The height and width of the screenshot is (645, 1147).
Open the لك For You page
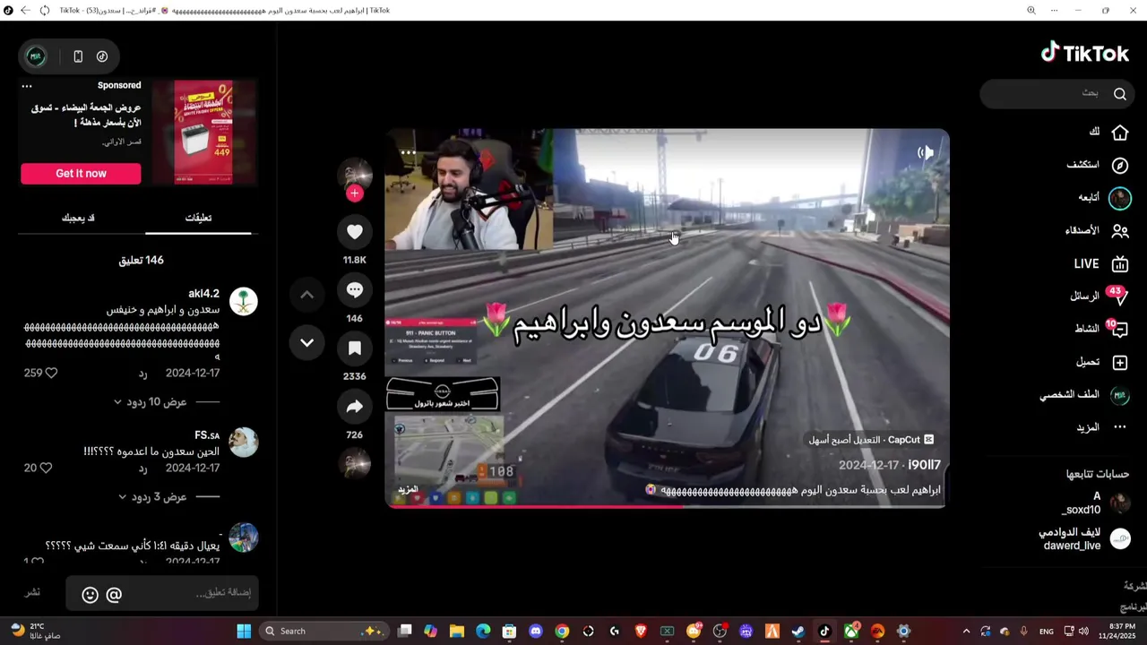[1108, 132]
